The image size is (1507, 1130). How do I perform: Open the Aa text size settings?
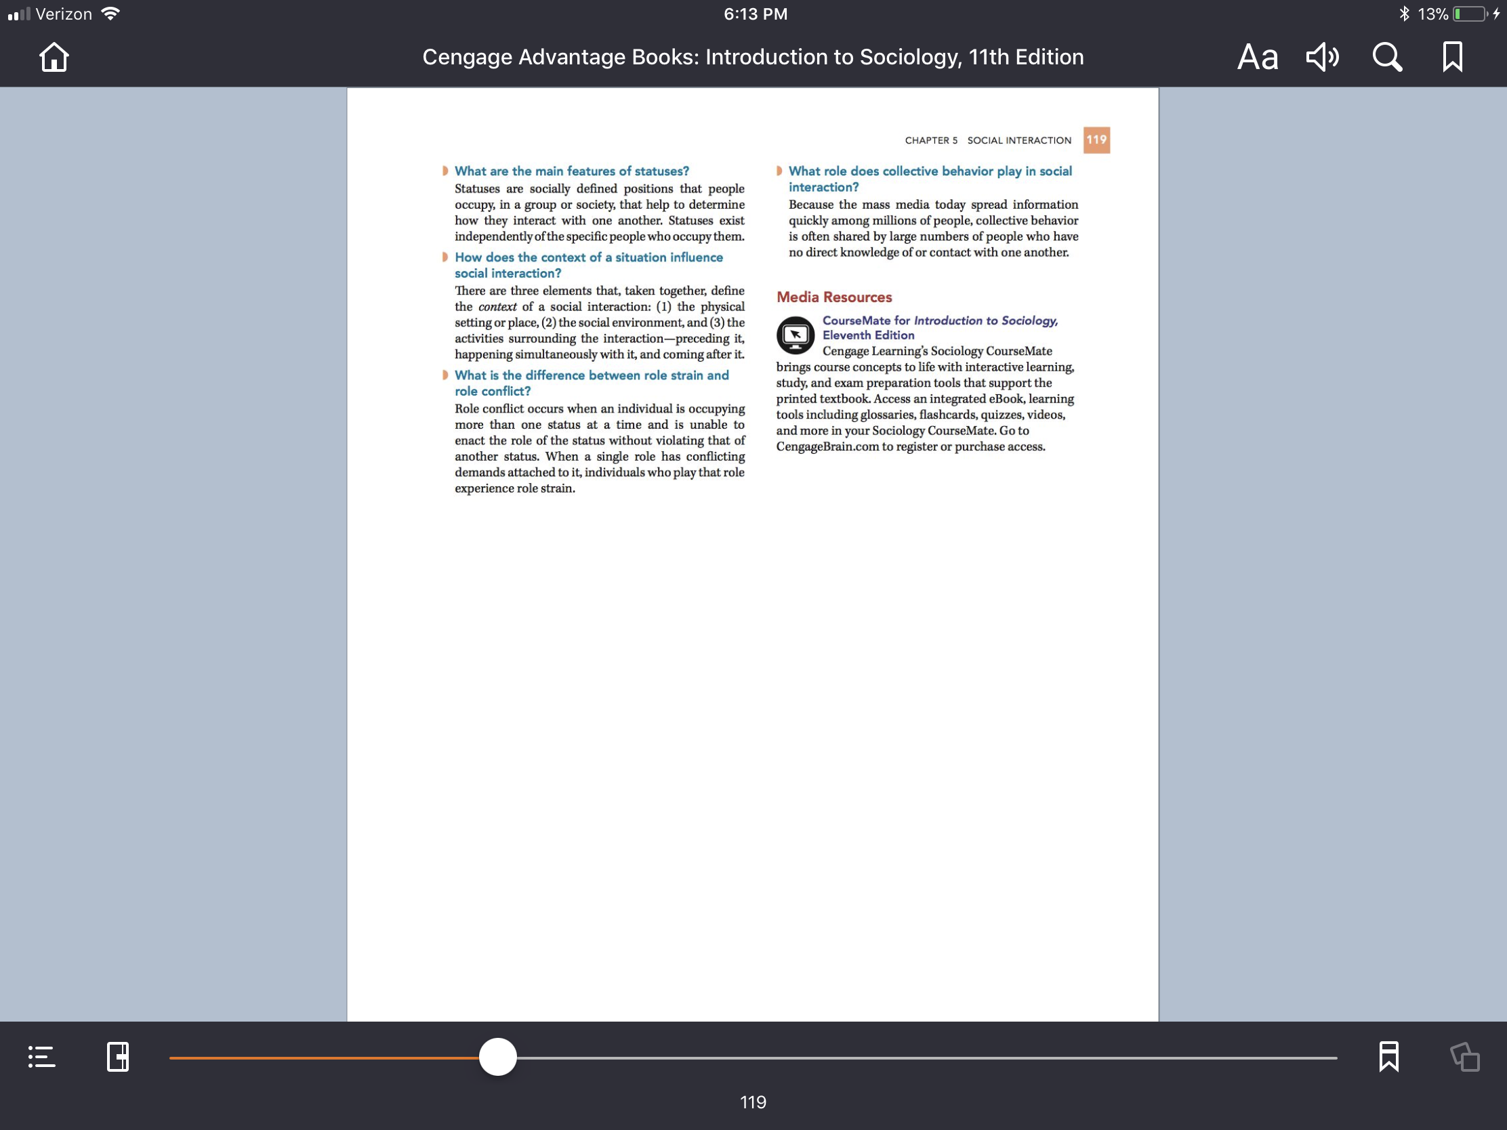tap(1257, 57)
